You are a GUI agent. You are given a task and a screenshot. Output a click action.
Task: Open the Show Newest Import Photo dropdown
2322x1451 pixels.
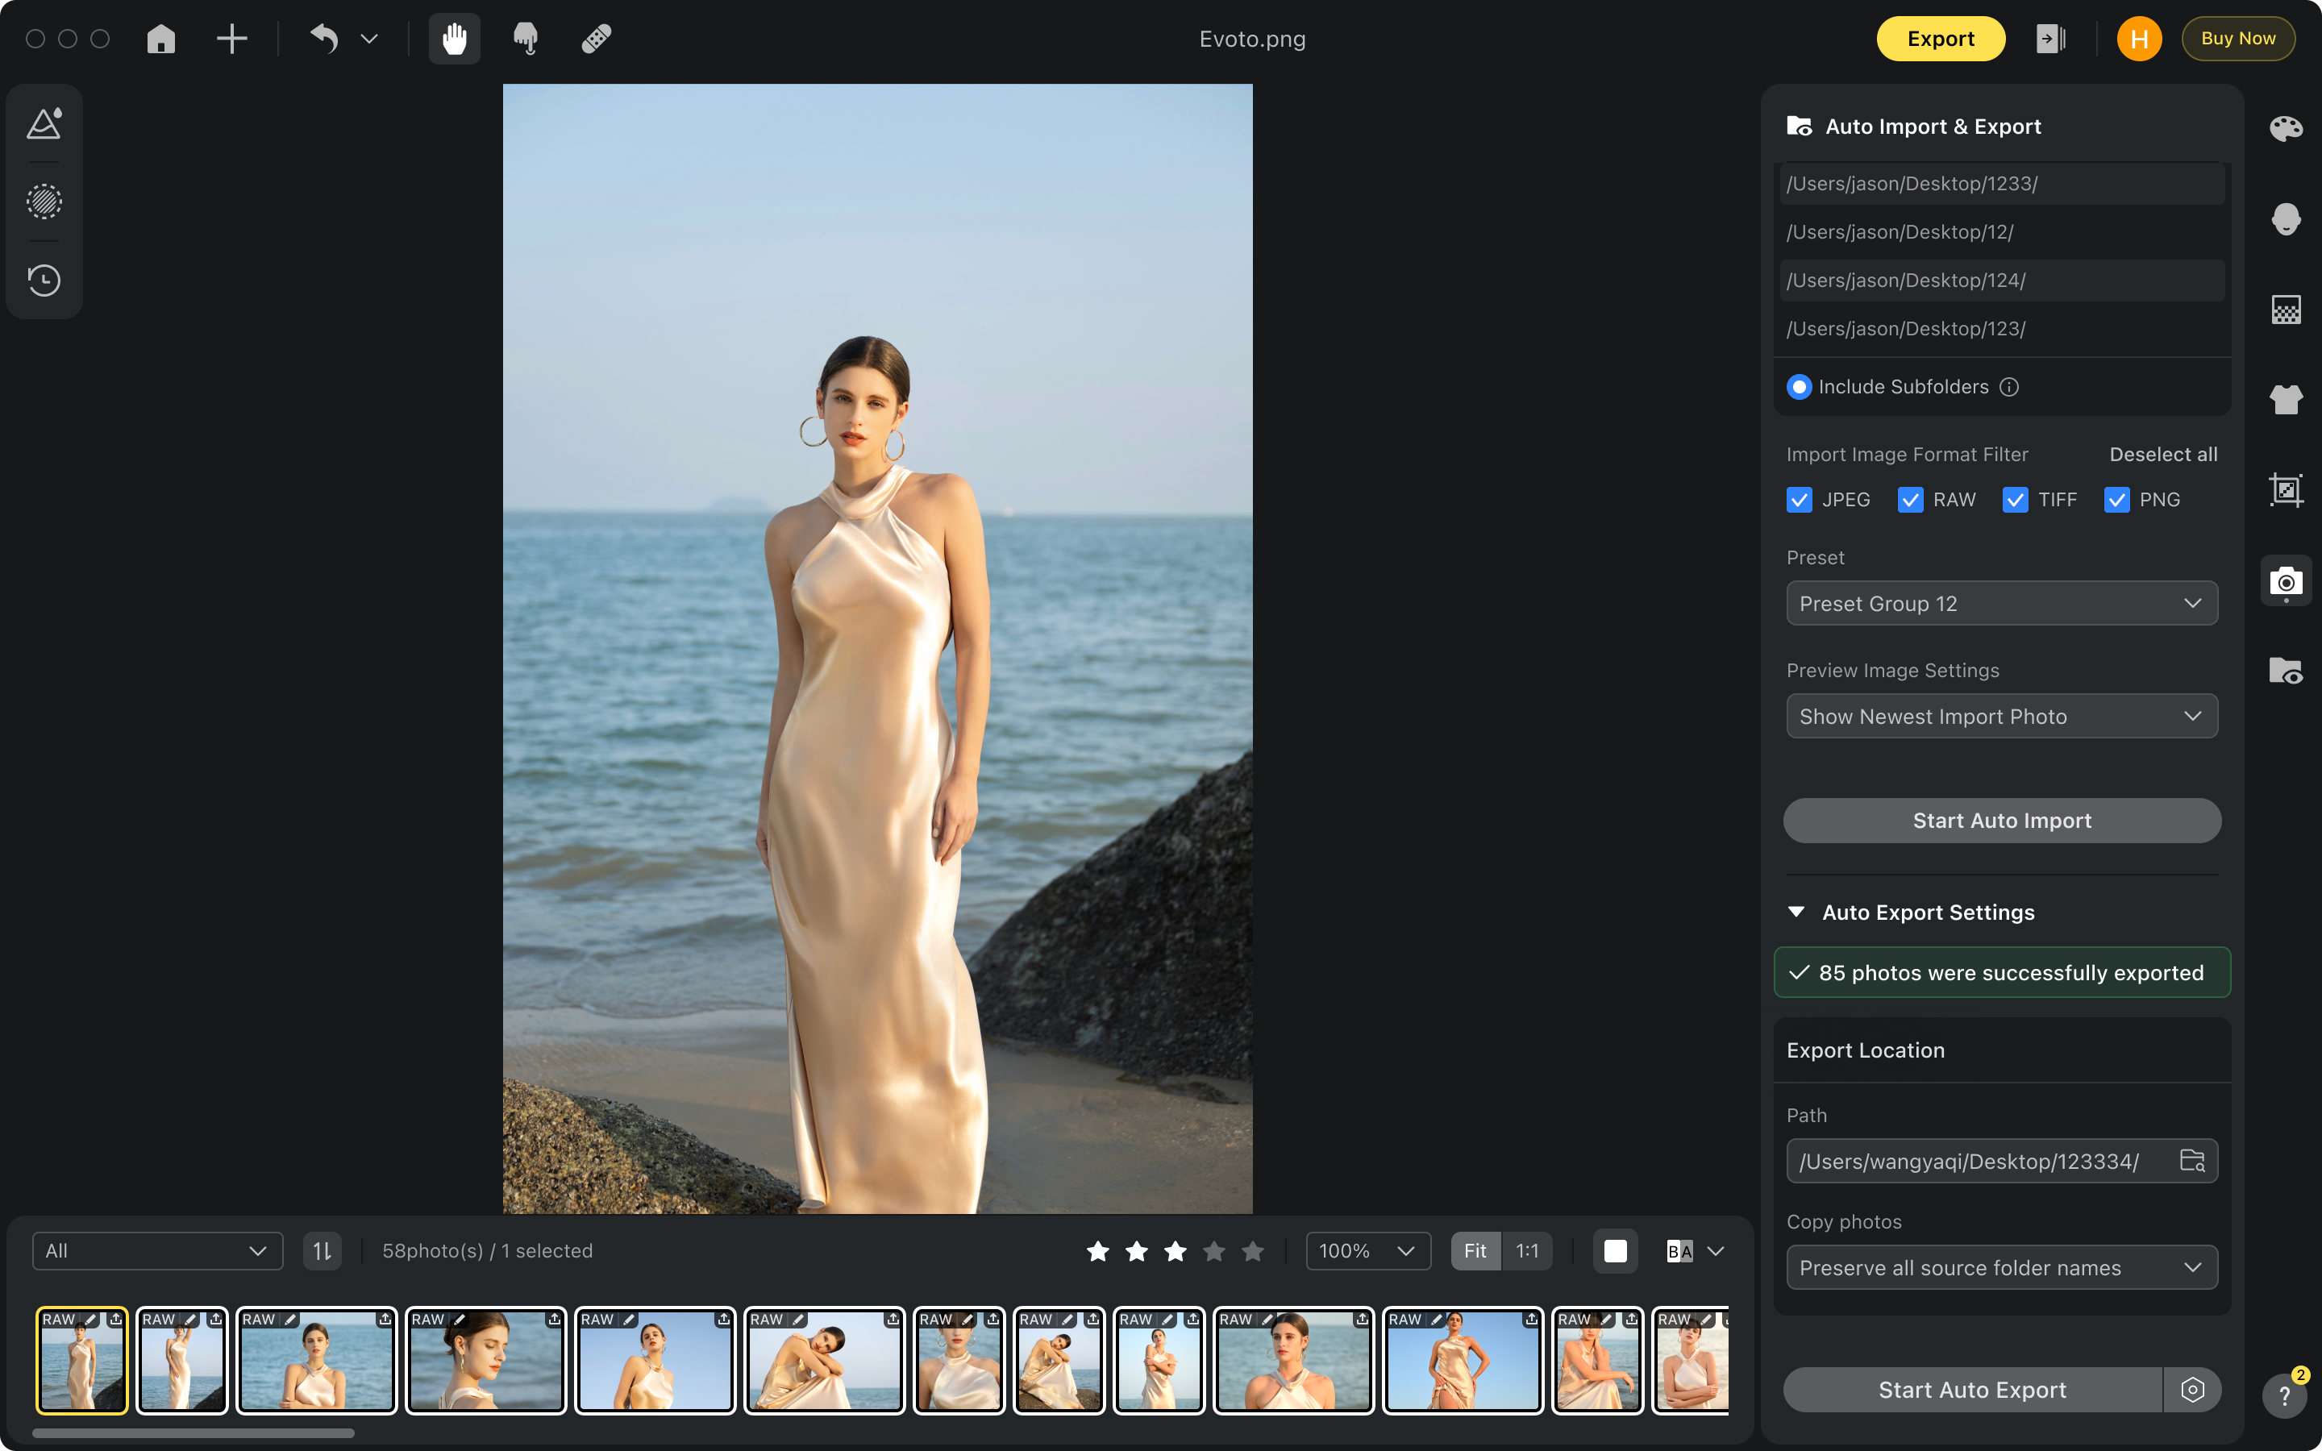click(2000, 716)
